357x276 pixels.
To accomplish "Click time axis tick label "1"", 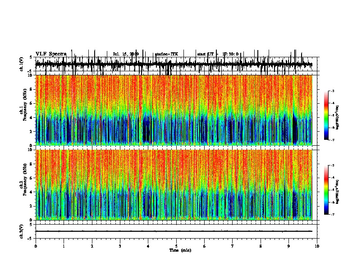I will [64, 246].
